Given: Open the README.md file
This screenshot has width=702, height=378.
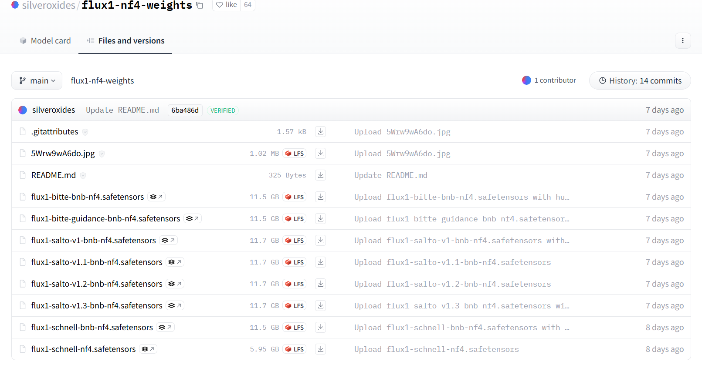Looking at the screenshot, I should 54,175.
